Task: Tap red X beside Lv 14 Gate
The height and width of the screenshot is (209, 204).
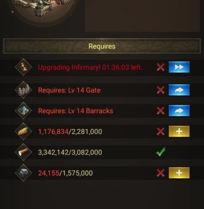Action: pos(161,90)
